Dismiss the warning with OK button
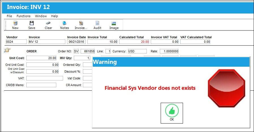This screenshot has width=254, height=132. (172, 113)
